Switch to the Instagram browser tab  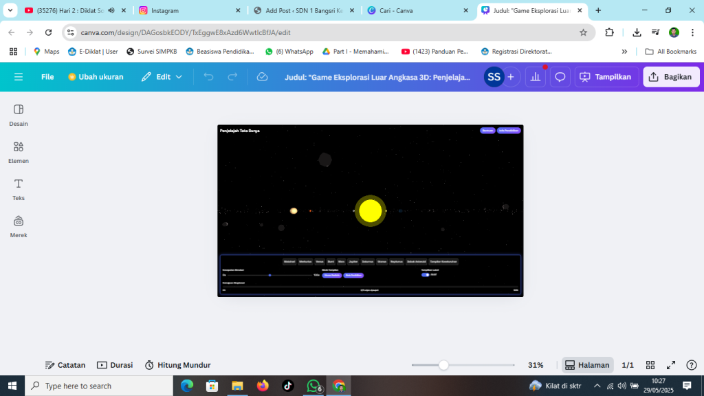click(x=189, y=10)
